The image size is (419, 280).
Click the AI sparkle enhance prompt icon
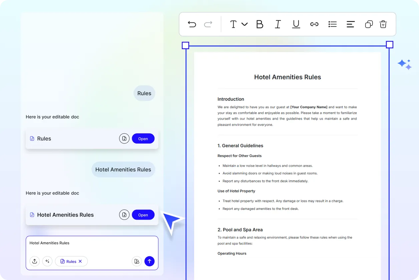47,261
